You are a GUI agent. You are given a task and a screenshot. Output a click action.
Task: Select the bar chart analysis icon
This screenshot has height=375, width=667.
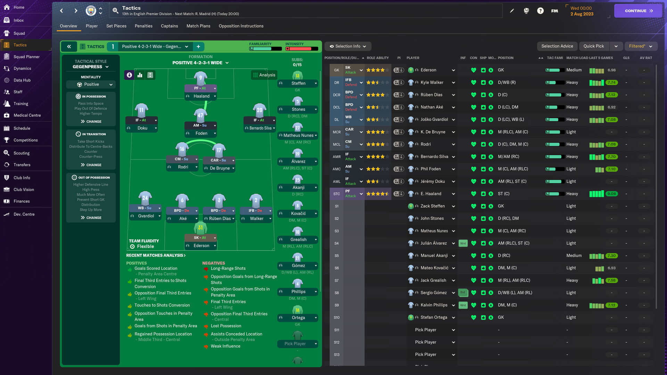point(141,75)
